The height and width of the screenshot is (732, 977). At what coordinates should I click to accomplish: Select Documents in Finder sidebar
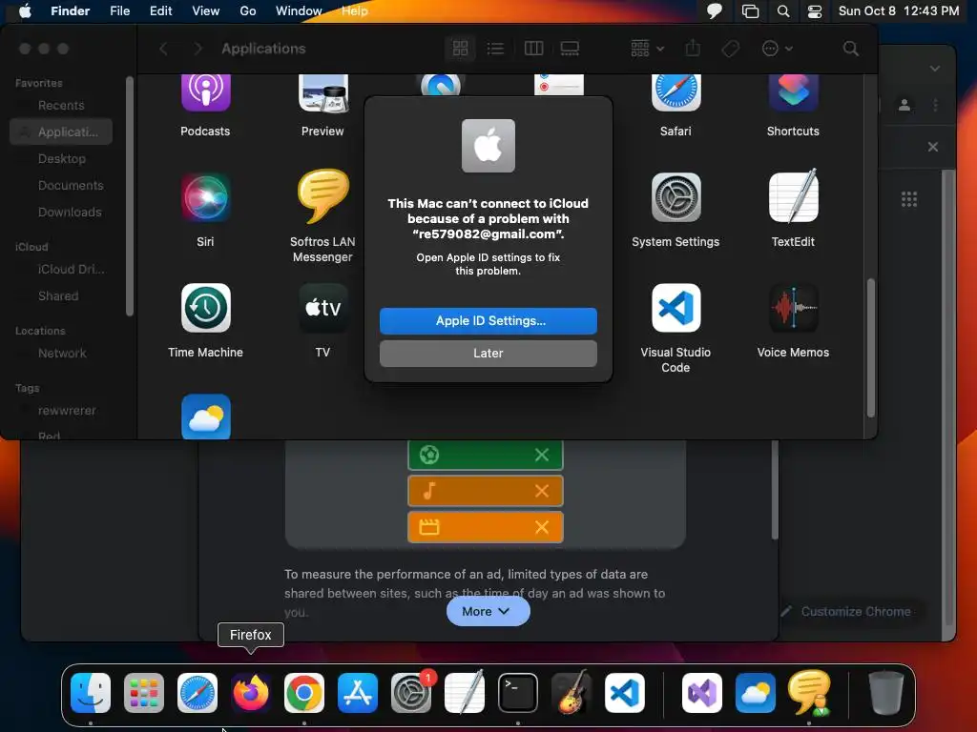[x=61, y=186]
